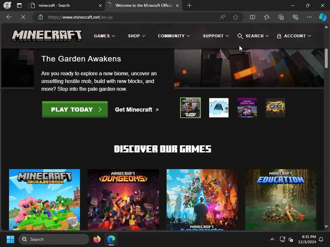This screenshot has height=247, width=330.
Task: Expand the Games dropdown menu
Action: pos(104,36)
